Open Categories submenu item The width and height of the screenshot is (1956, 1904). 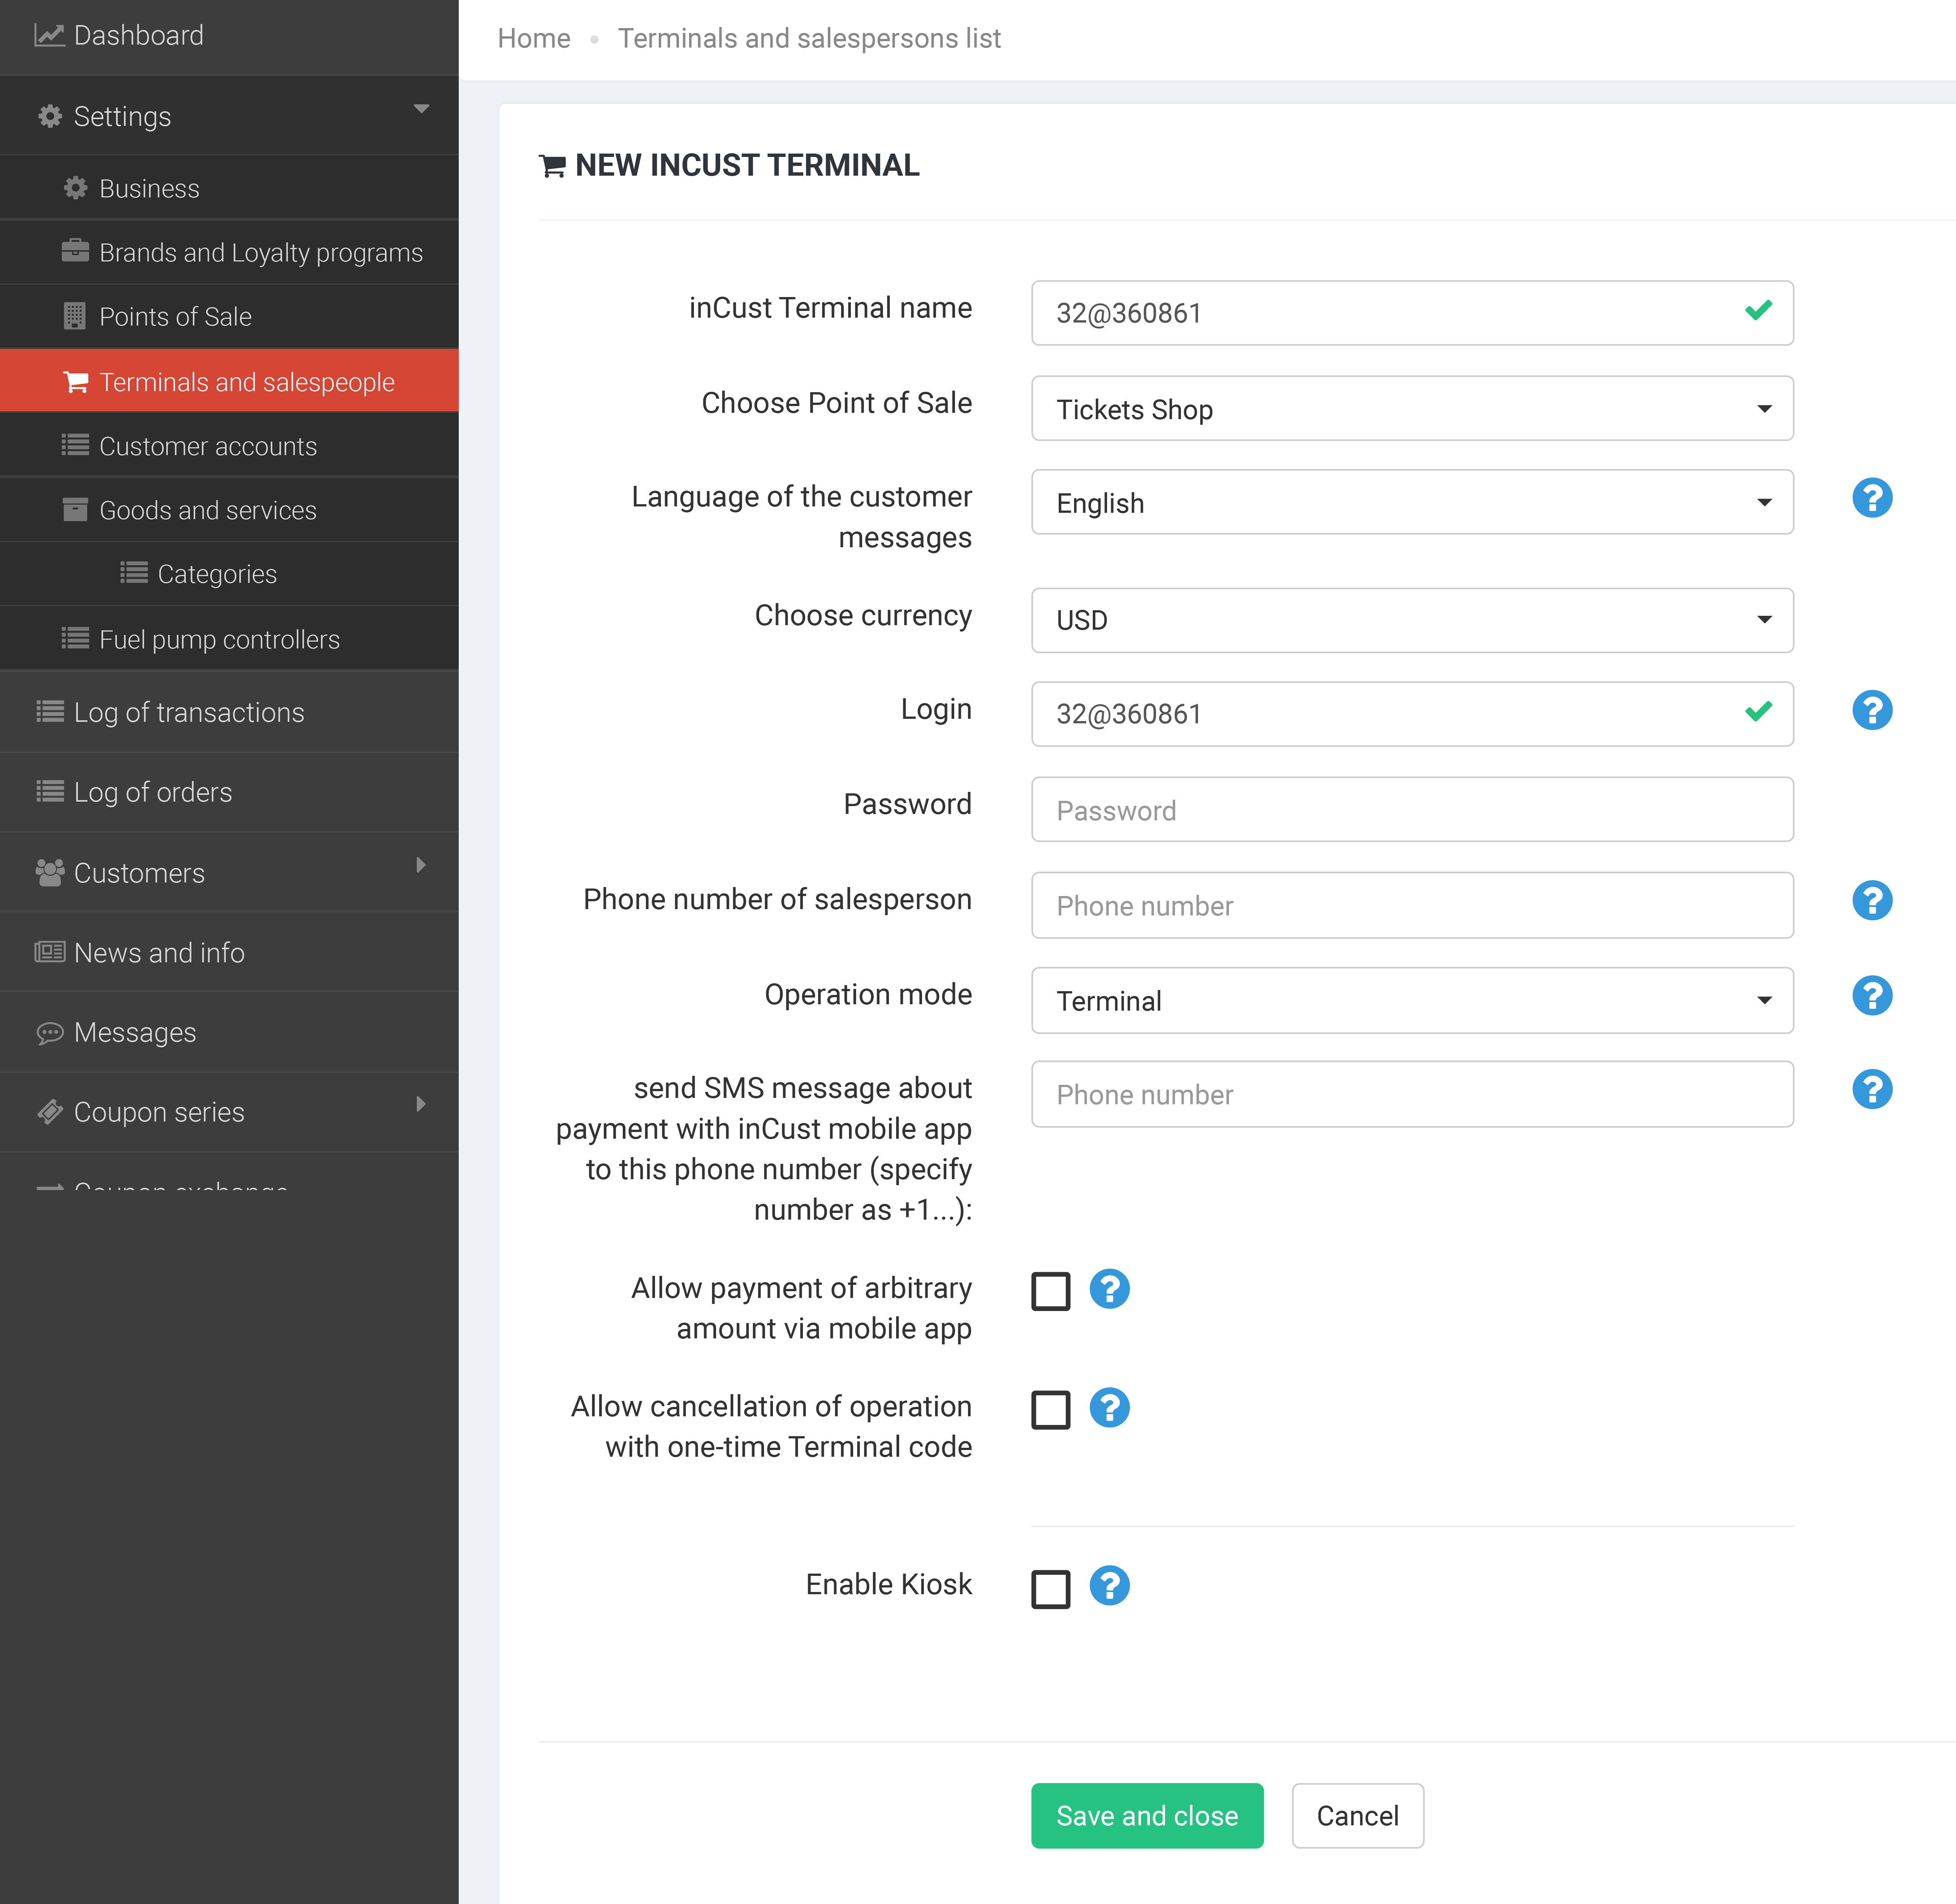click(x=229, y=574)
